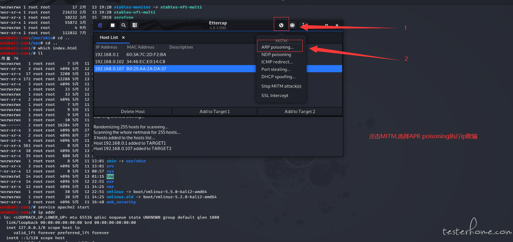Scan for hosts with the magnifier icon
Image resolution: width=513 pixels, height=242 pixels.
point(123,25)
